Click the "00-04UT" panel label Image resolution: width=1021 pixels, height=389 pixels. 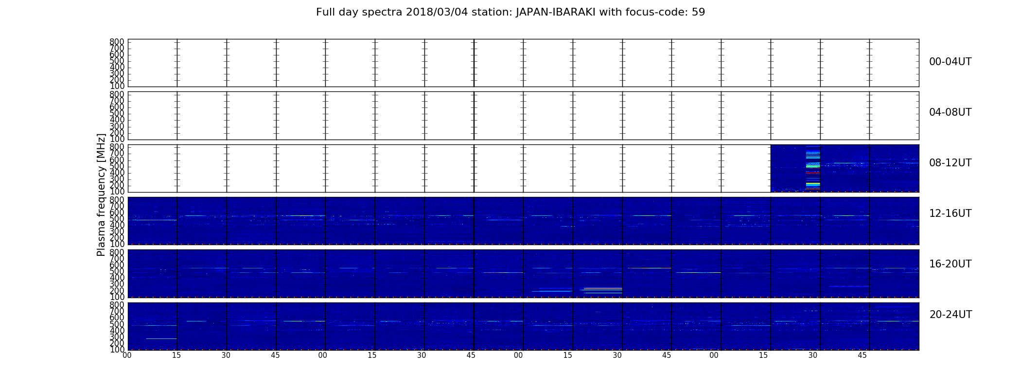(x=950, y=62)
